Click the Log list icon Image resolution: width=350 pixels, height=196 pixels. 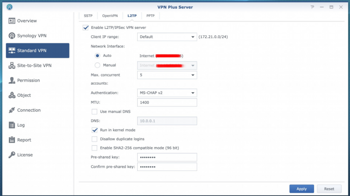[x=12, y=125]
